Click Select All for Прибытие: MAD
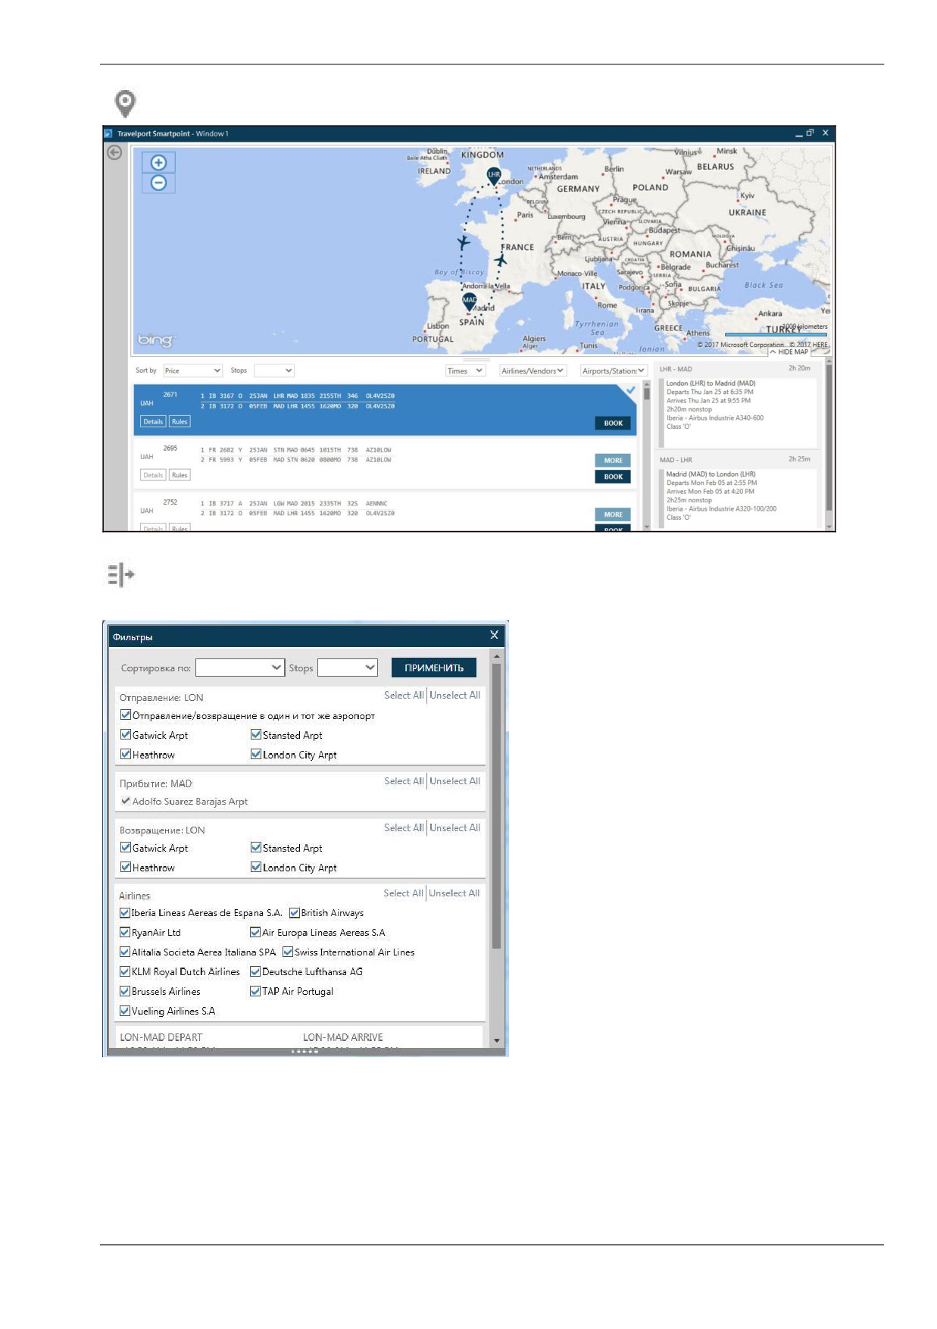 (404, 781)
